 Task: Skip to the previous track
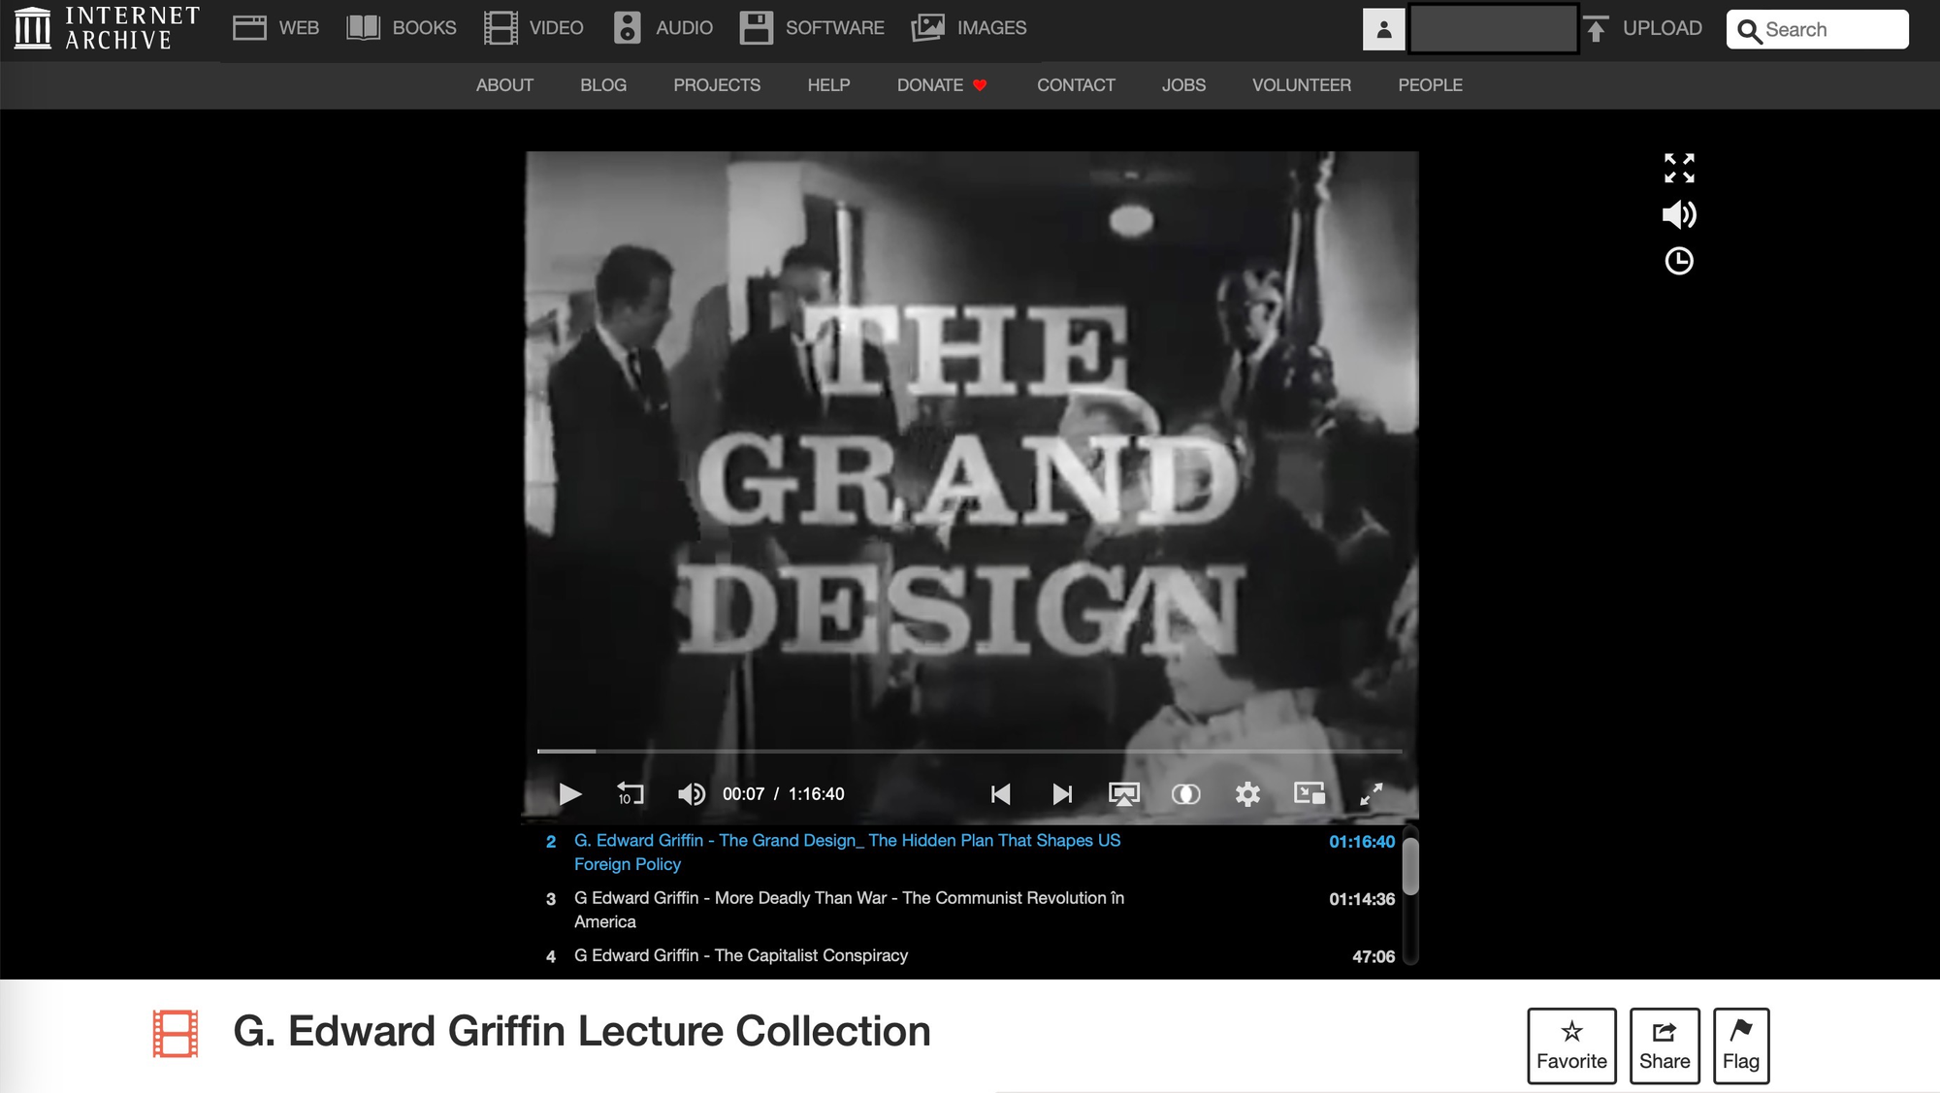click(1001, 794)
